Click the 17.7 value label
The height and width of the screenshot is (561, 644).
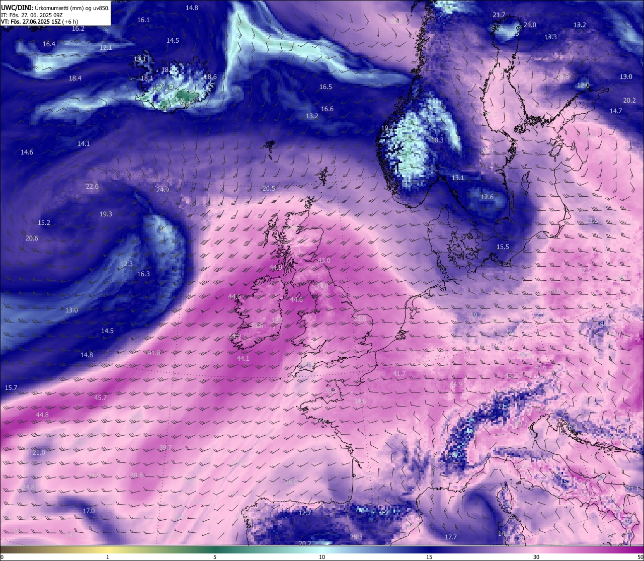pos(451,537)
